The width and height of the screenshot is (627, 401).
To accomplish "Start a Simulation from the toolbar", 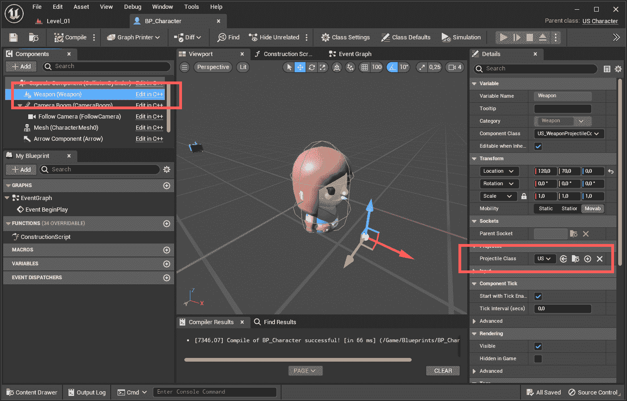I will pos(461,37).
